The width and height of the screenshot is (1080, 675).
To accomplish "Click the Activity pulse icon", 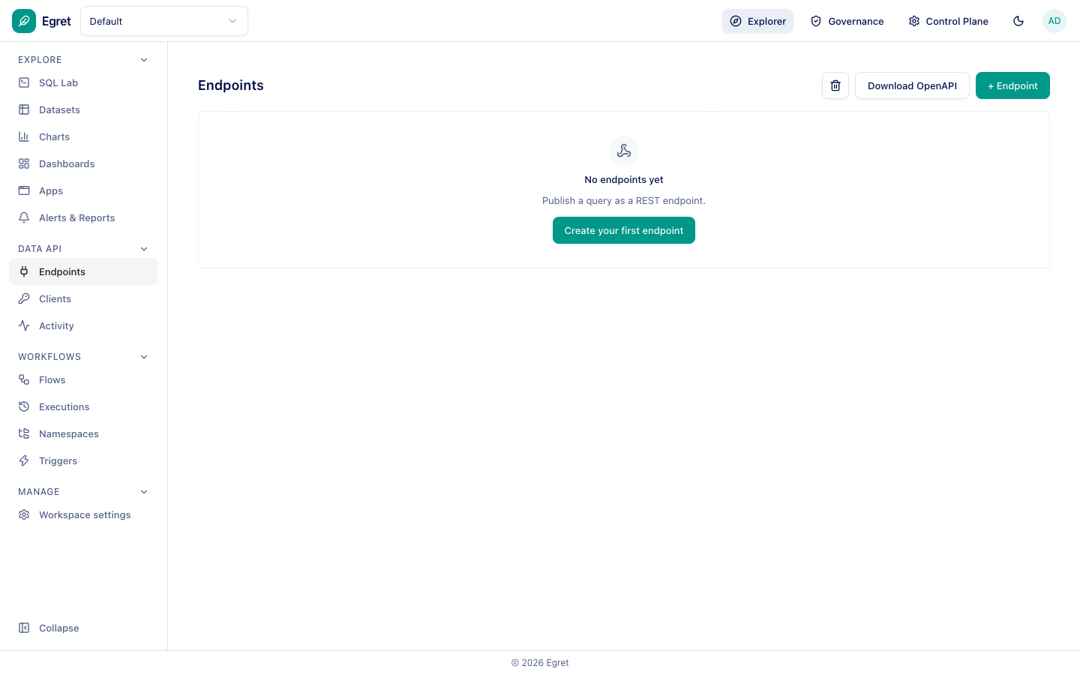I will (x=24, y=325).
